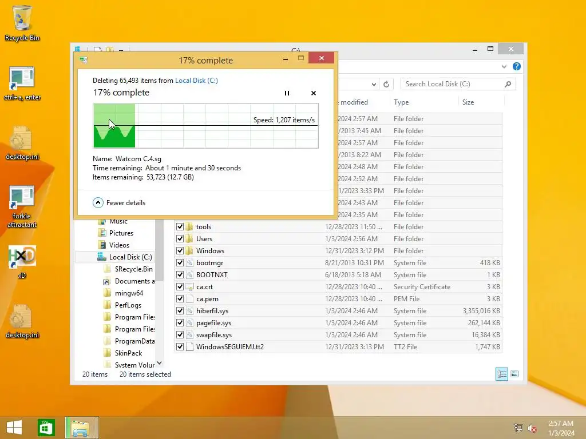
Task: Click the Windows folder name
Action: [210, 250]
